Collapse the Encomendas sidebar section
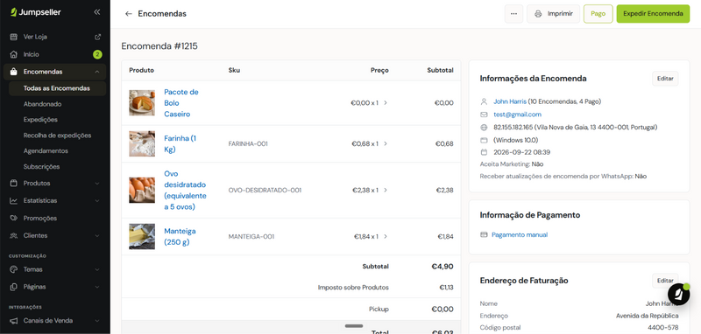 97,72
